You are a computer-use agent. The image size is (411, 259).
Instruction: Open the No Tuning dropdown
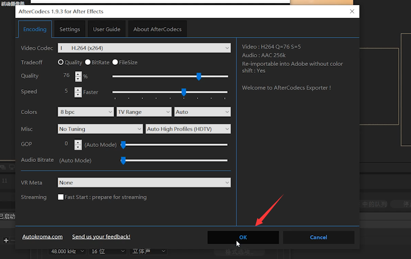pyautogui.click(x=100, y=129)
